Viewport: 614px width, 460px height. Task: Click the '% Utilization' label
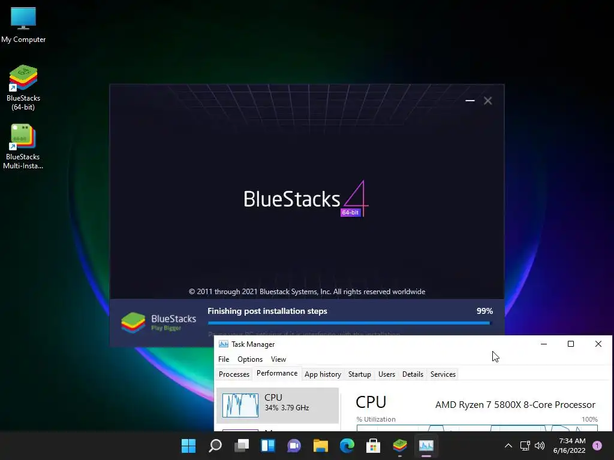(x=376, y=419)
